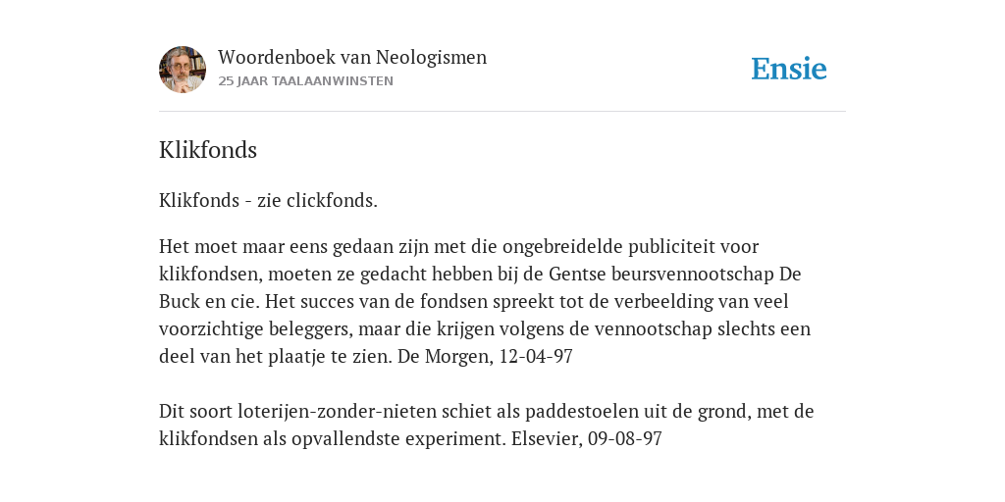This screenshot has height=502, width=1005.
Task: Click 'deel van het plaatje te zien'
Action: (x=276, y=356)
